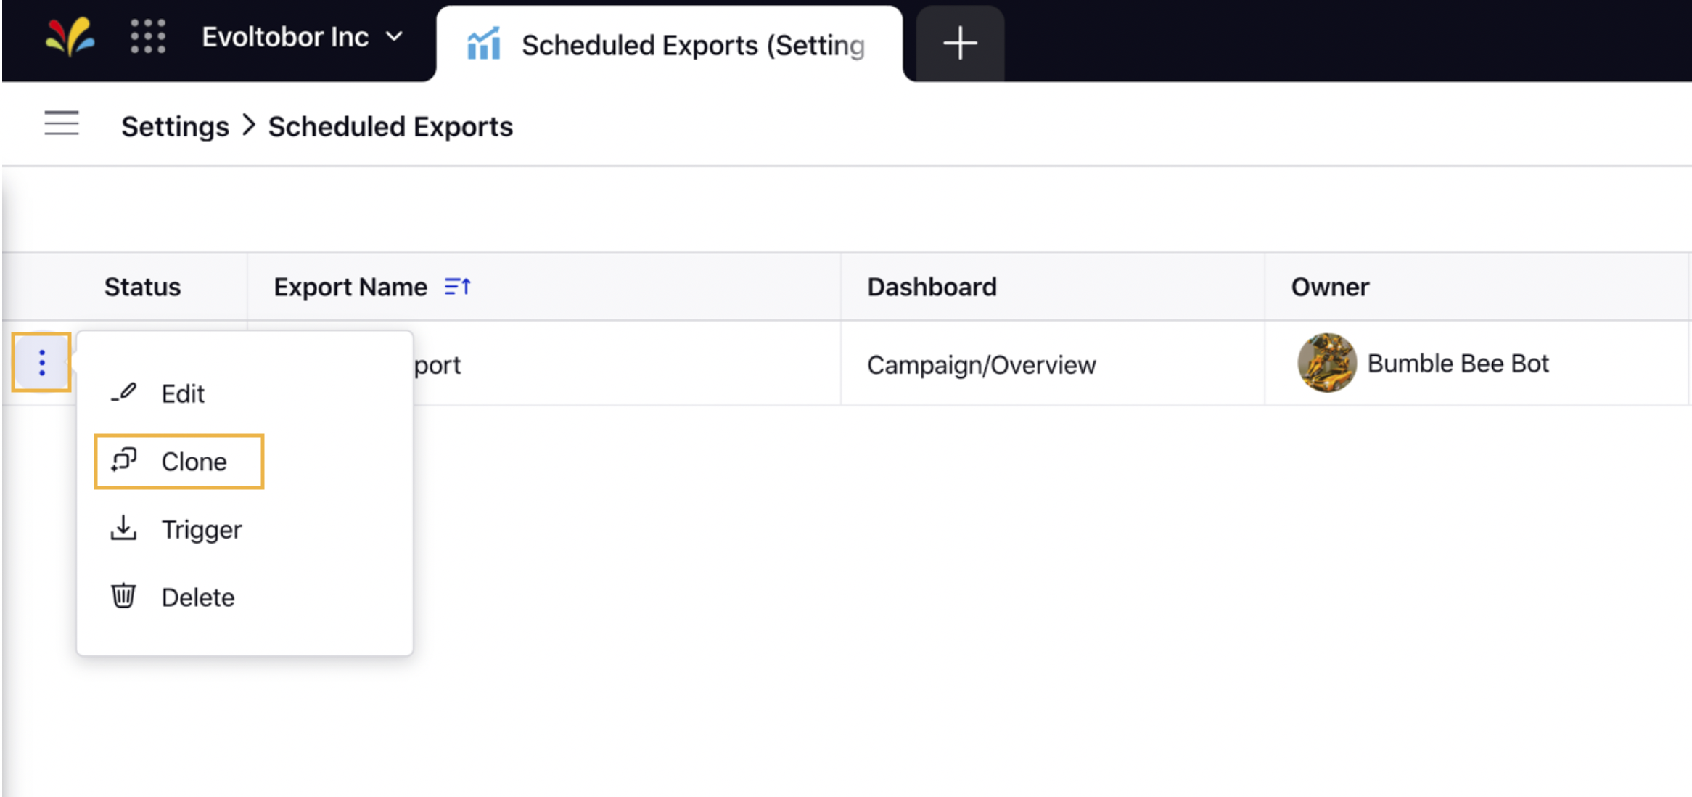Select the Scheduled Exports tab
The image size is (1692, 797).
pos(669,44)
